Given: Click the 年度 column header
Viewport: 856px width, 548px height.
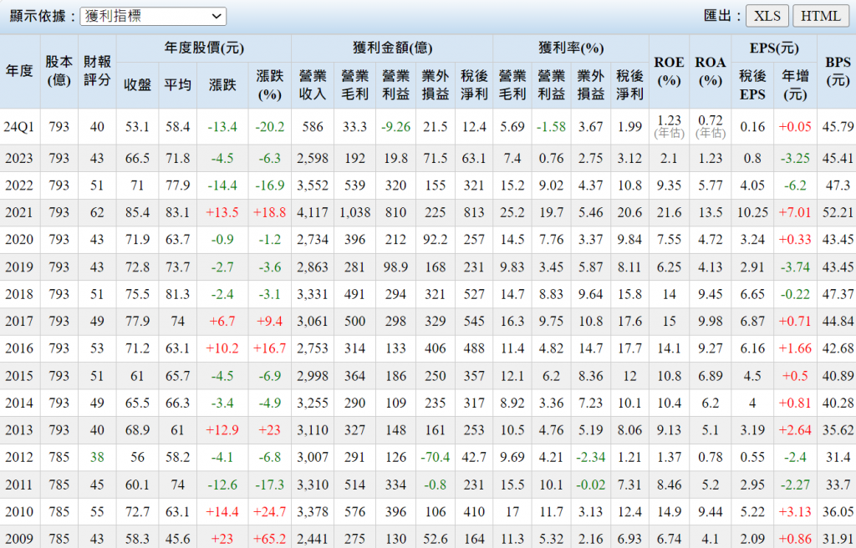Looking at the screenshot, I should (x=19, y=71).
